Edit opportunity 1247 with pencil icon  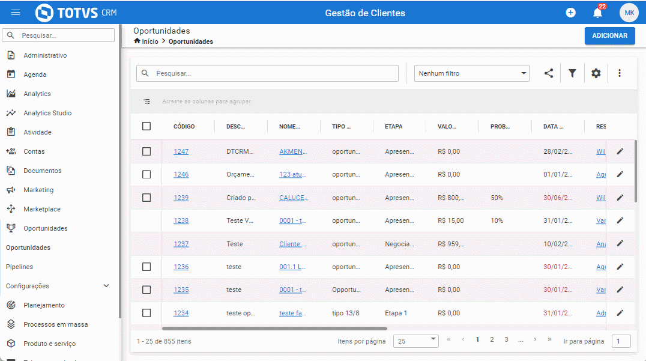tap(620, 151)
